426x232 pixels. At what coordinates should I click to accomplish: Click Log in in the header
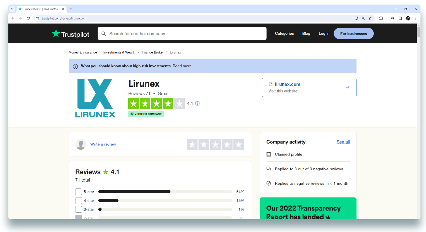[324, 34]
